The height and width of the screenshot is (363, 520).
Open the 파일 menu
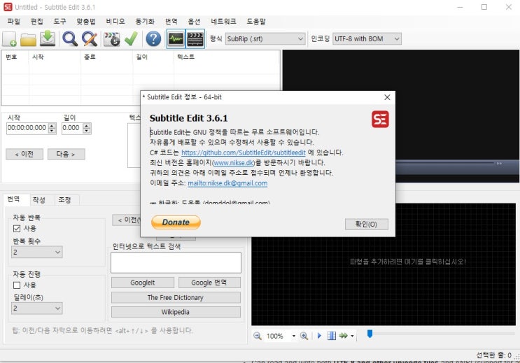click(x=14, y=22)
